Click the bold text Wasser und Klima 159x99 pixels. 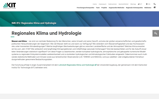click(19, 41)
